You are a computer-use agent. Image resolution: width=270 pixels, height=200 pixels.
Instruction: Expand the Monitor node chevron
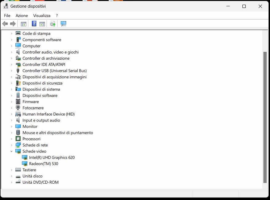coord(12,126)
